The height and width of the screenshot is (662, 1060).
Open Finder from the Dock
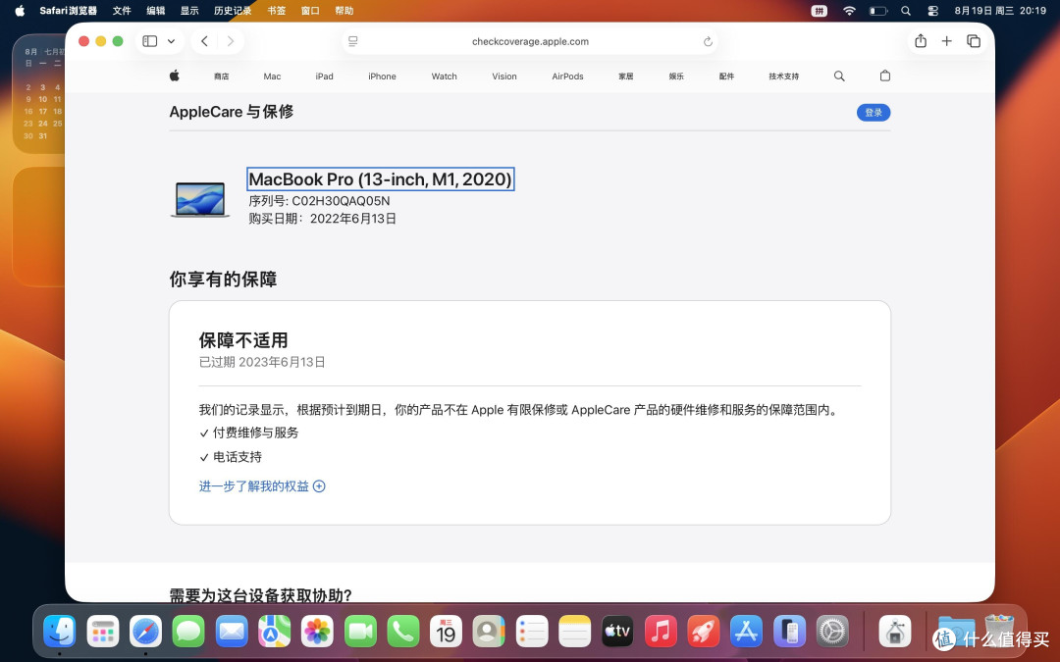point(60,632)
